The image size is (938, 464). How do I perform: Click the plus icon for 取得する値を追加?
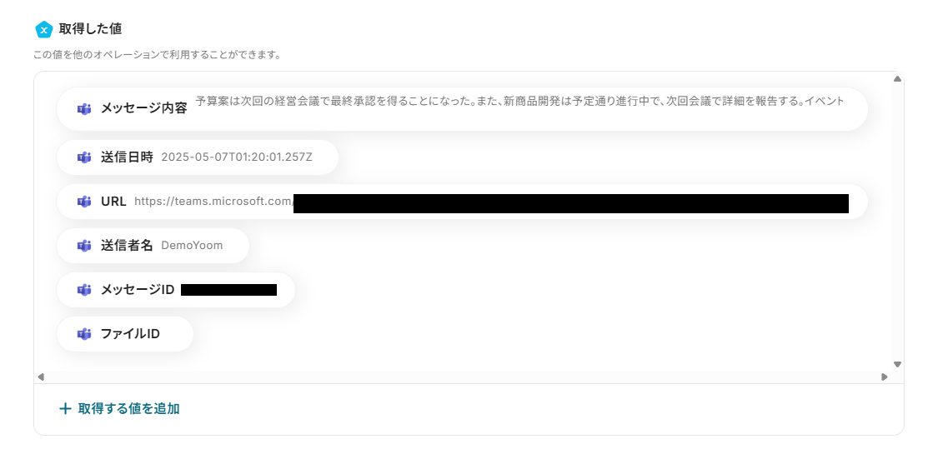point(65,408)
